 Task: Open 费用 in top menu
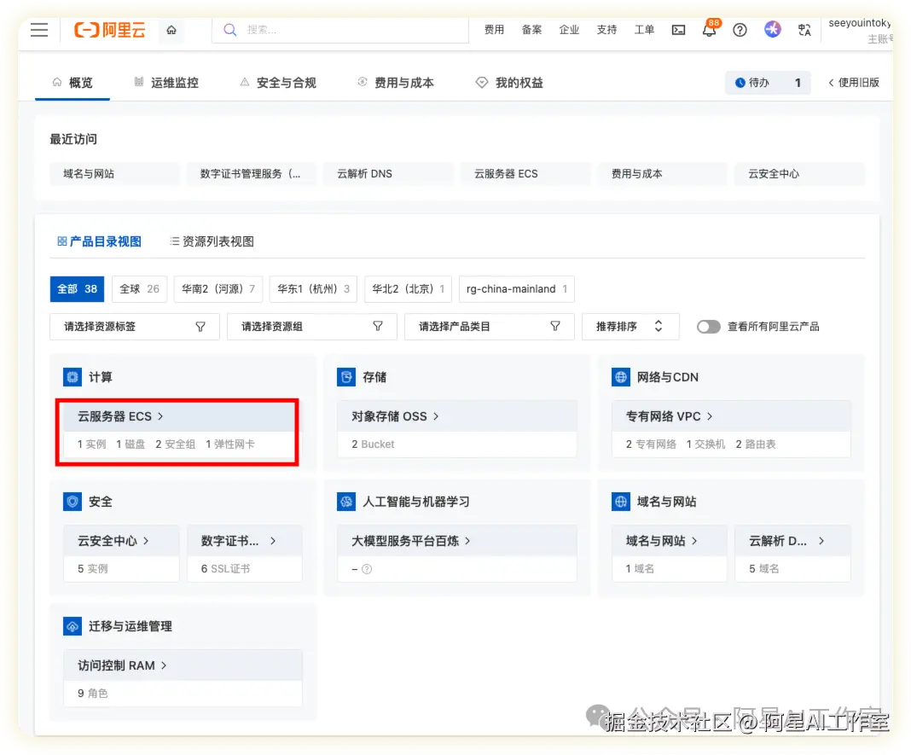tap(495, 30)
